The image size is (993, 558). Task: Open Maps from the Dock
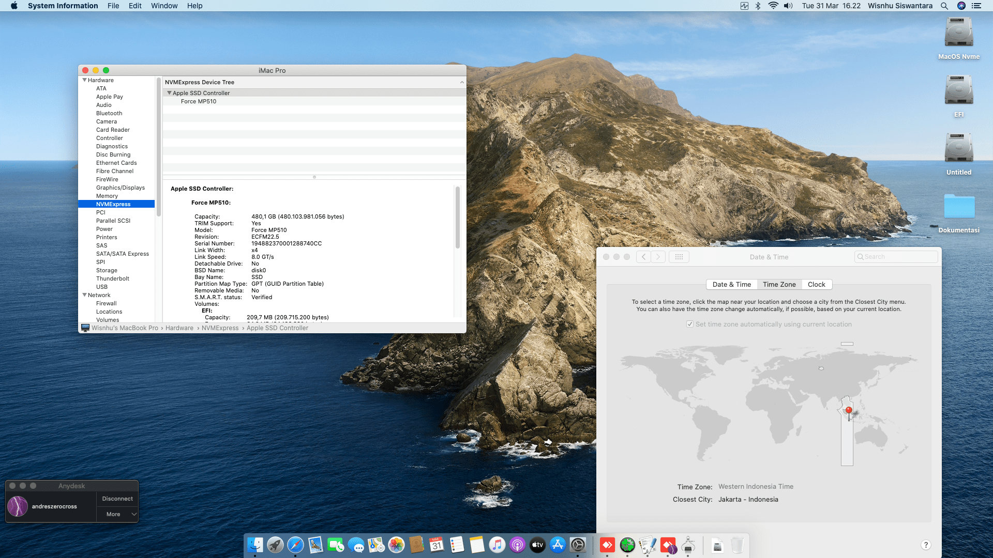point(376,545)
